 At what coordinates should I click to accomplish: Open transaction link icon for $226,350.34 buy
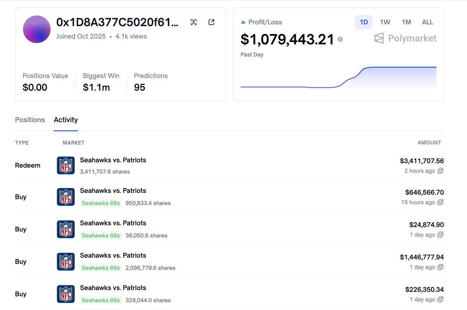(x=440, y=299)
